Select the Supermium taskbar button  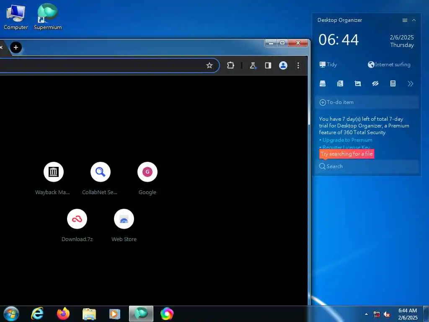pos(141,314)
